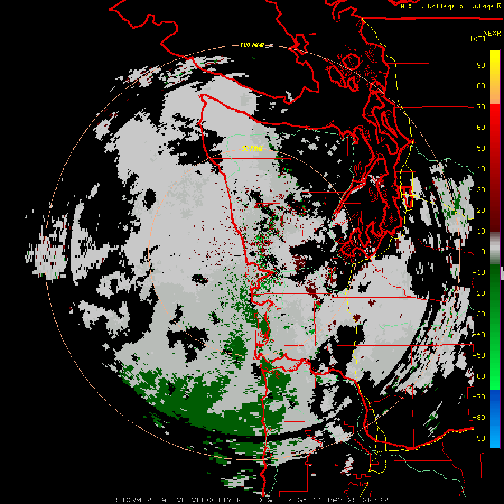Click the -80 value on the velocity scale

(479, 418)
